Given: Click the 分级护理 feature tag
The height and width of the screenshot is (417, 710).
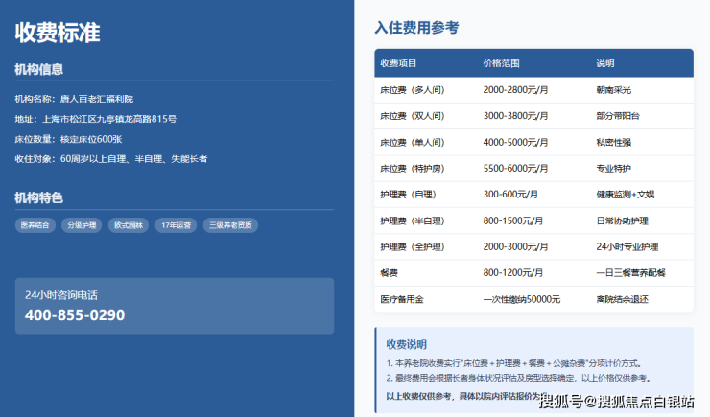Looking at the screenshot, I should tap(82, 225).
